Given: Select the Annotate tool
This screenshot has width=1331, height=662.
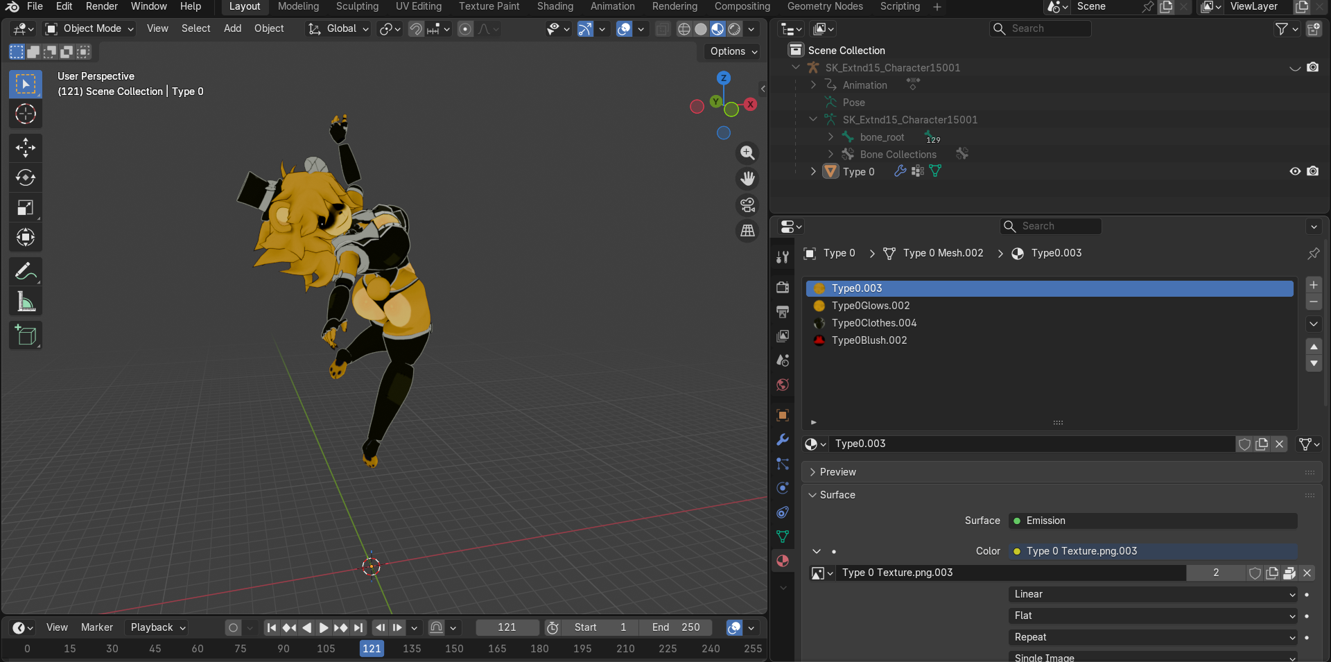Looking at the screenshot, I should coord(26,271).
